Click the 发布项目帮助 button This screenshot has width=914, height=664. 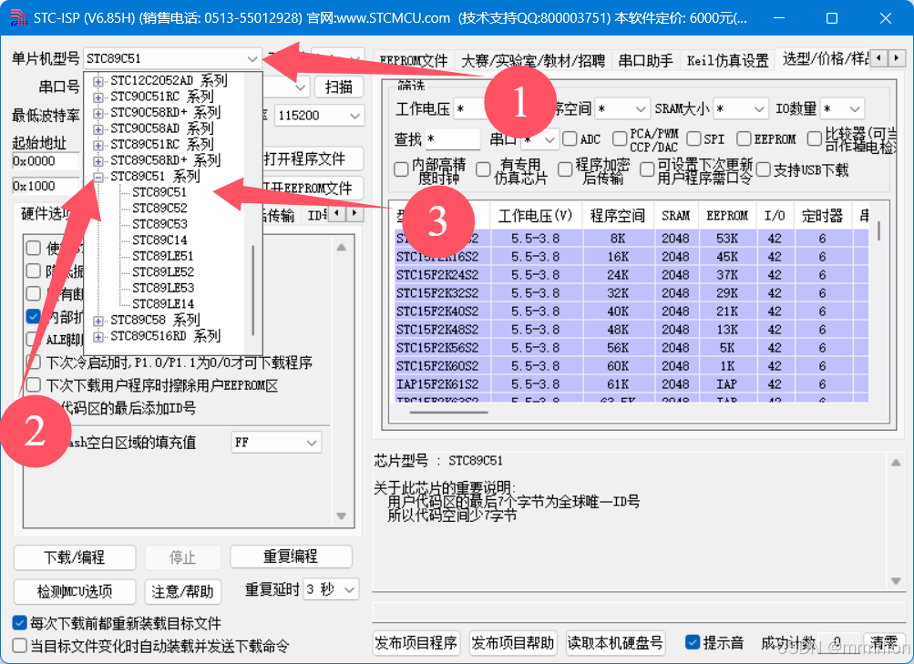coord(513,643)
